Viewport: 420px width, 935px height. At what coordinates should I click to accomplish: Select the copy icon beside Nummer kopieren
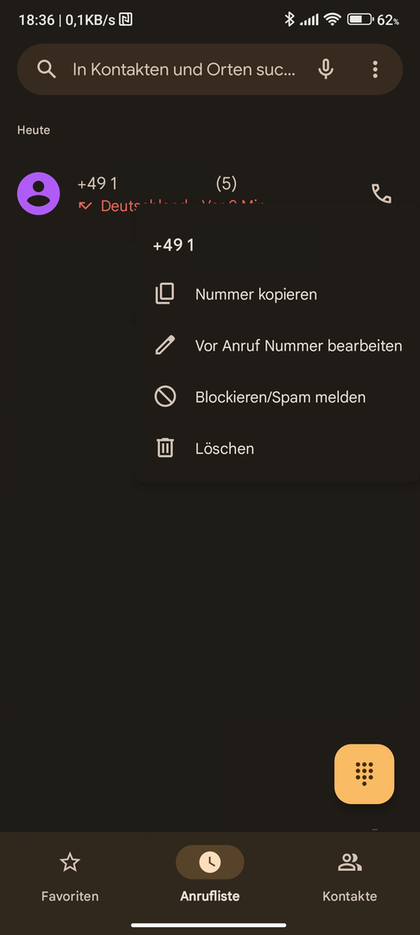(165, 294)
